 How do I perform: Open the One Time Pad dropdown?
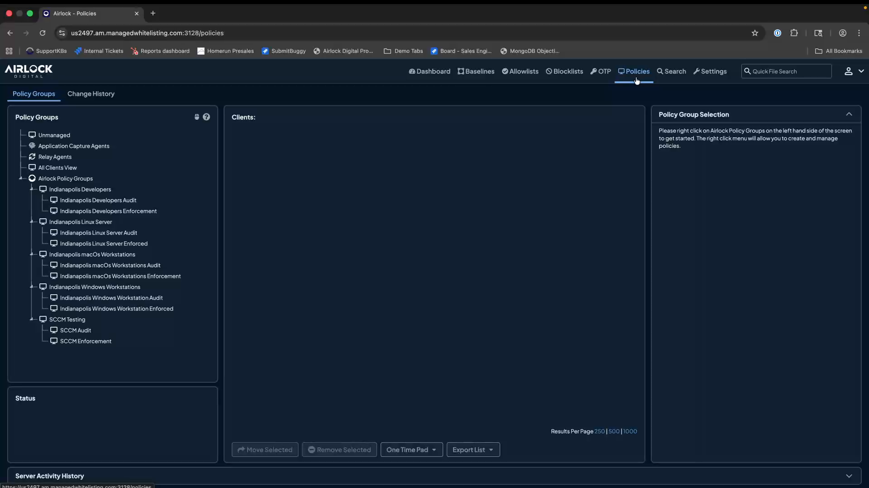[411, 450]
